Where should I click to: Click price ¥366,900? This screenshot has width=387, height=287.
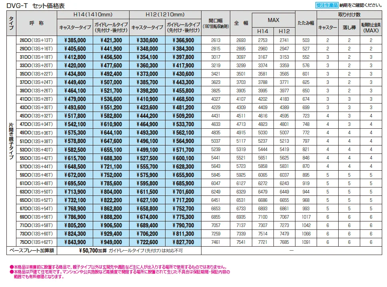(183, 40)
